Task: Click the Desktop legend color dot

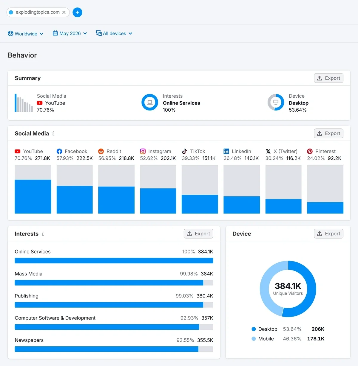Action: click(x=254, y=329)
